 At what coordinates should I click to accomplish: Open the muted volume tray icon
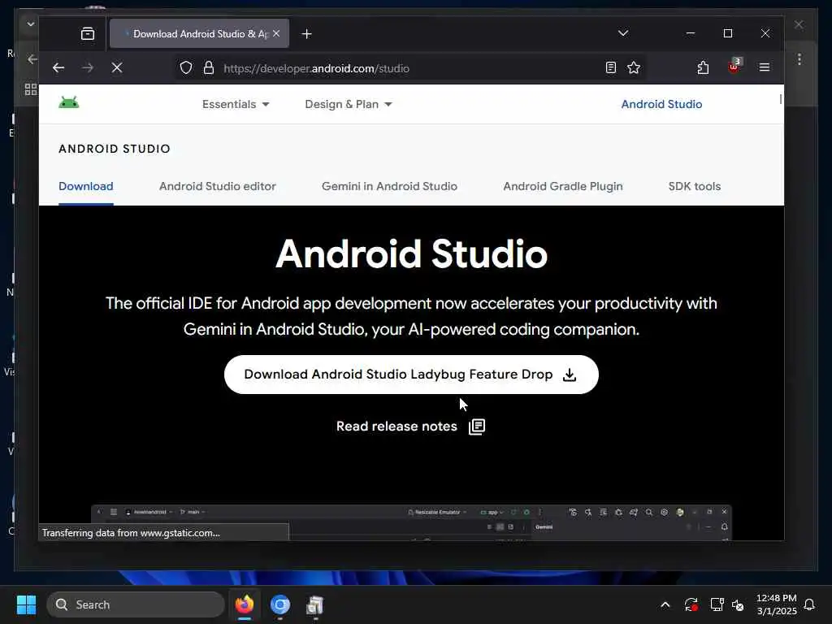tap(738, 604)
